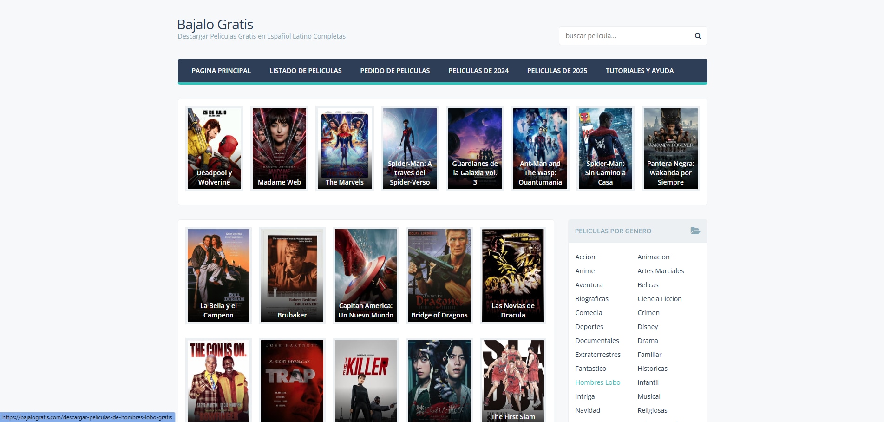Click the Descargar Peliculas Gratis tagline
Image resolution: width=884 pixels, height=422 pixels.
(262, 36)
